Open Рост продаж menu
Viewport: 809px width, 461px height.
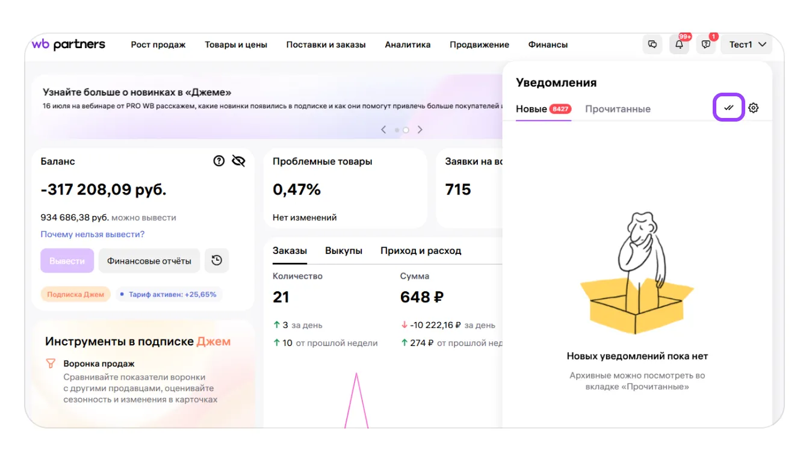pos(158,45)
